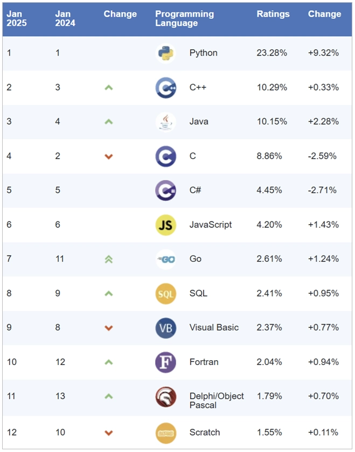Click the yellow JavaScript JS icon
The height and width of the screenshot is (452, 355).
(x=165, y=225)
